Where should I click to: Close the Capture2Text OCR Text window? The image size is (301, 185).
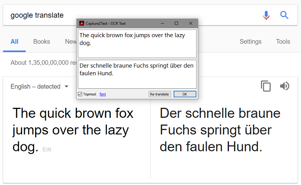coord(191,23)
